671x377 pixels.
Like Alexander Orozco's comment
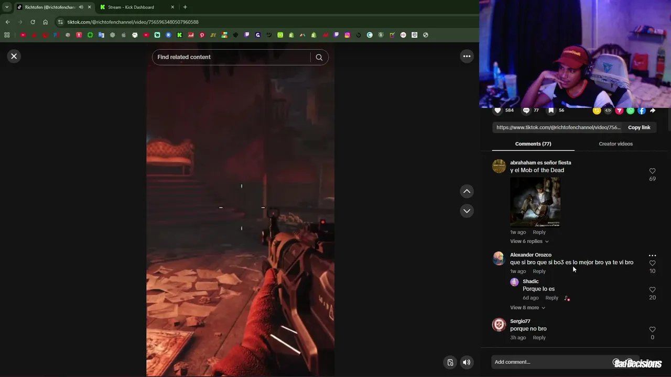coord(652,263)
